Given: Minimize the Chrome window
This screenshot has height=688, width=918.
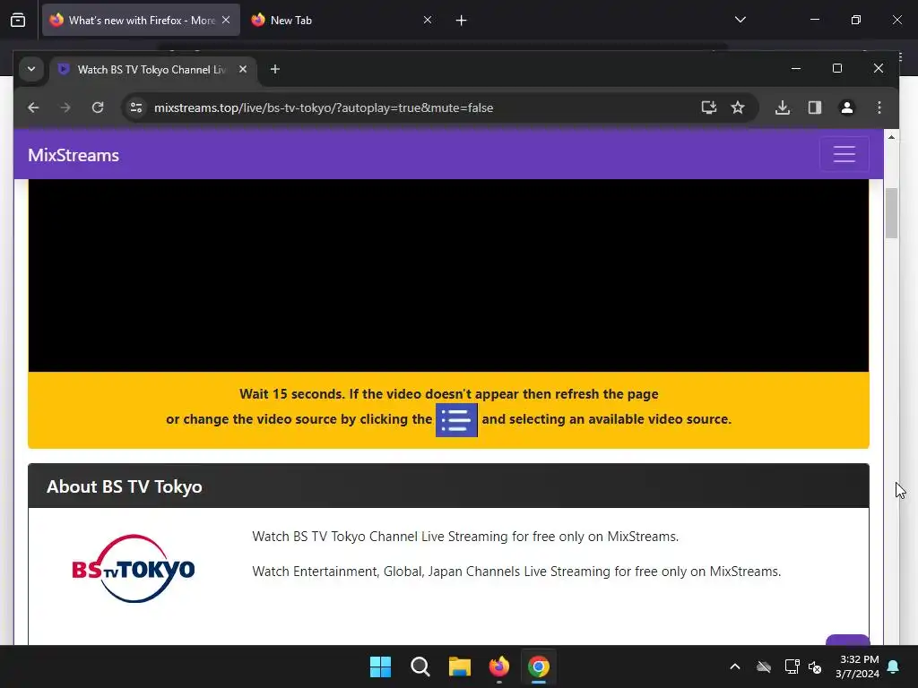Looking at the screenshot, I should [x=796, y=68].
